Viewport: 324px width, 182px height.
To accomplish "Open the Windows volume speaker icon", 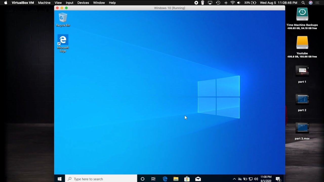I will point(256,179).
